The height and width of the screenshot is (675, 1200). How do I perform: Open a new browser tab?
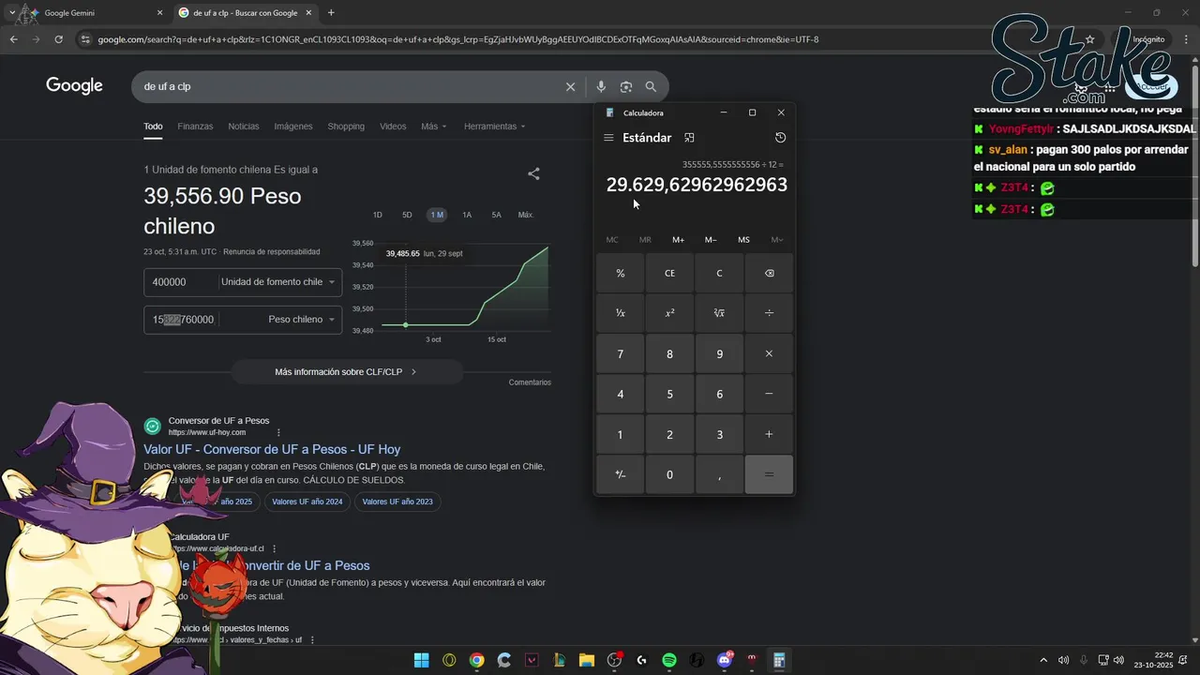click(331, 13)
